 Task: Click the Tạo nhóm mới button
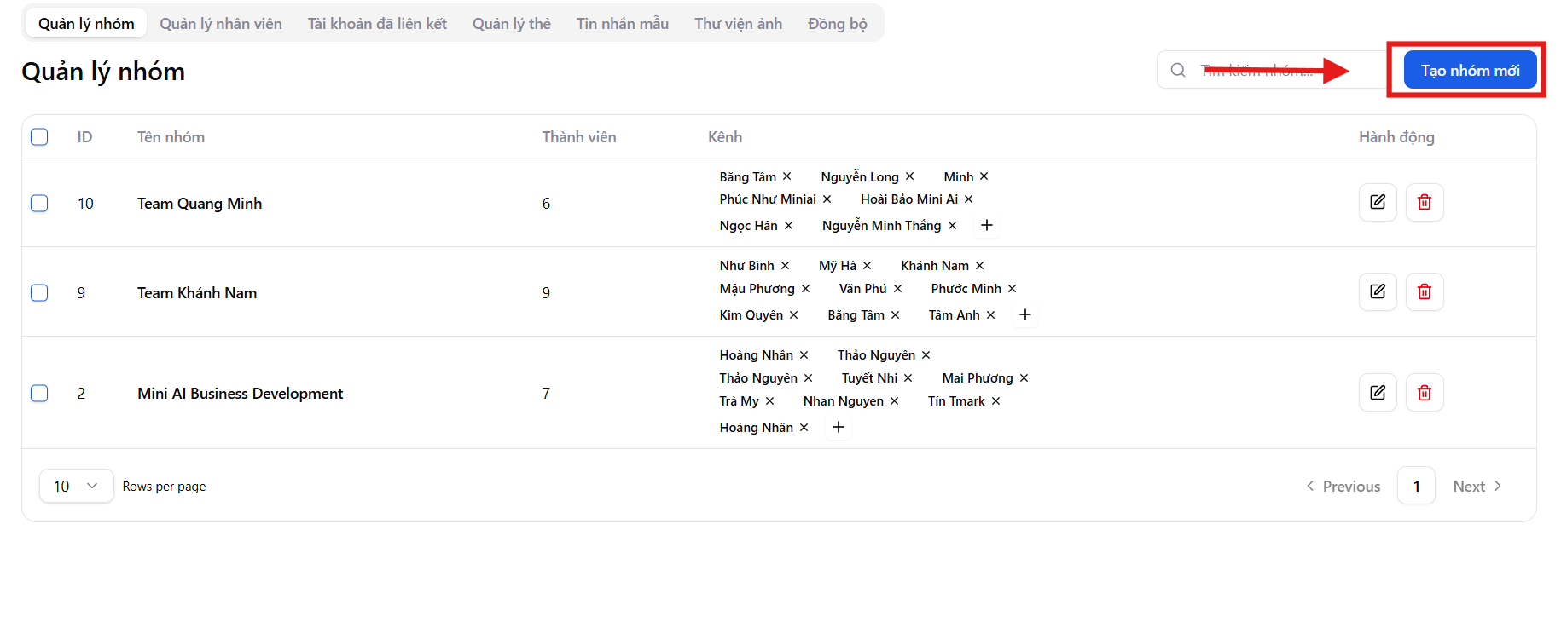click(1470, 70)
